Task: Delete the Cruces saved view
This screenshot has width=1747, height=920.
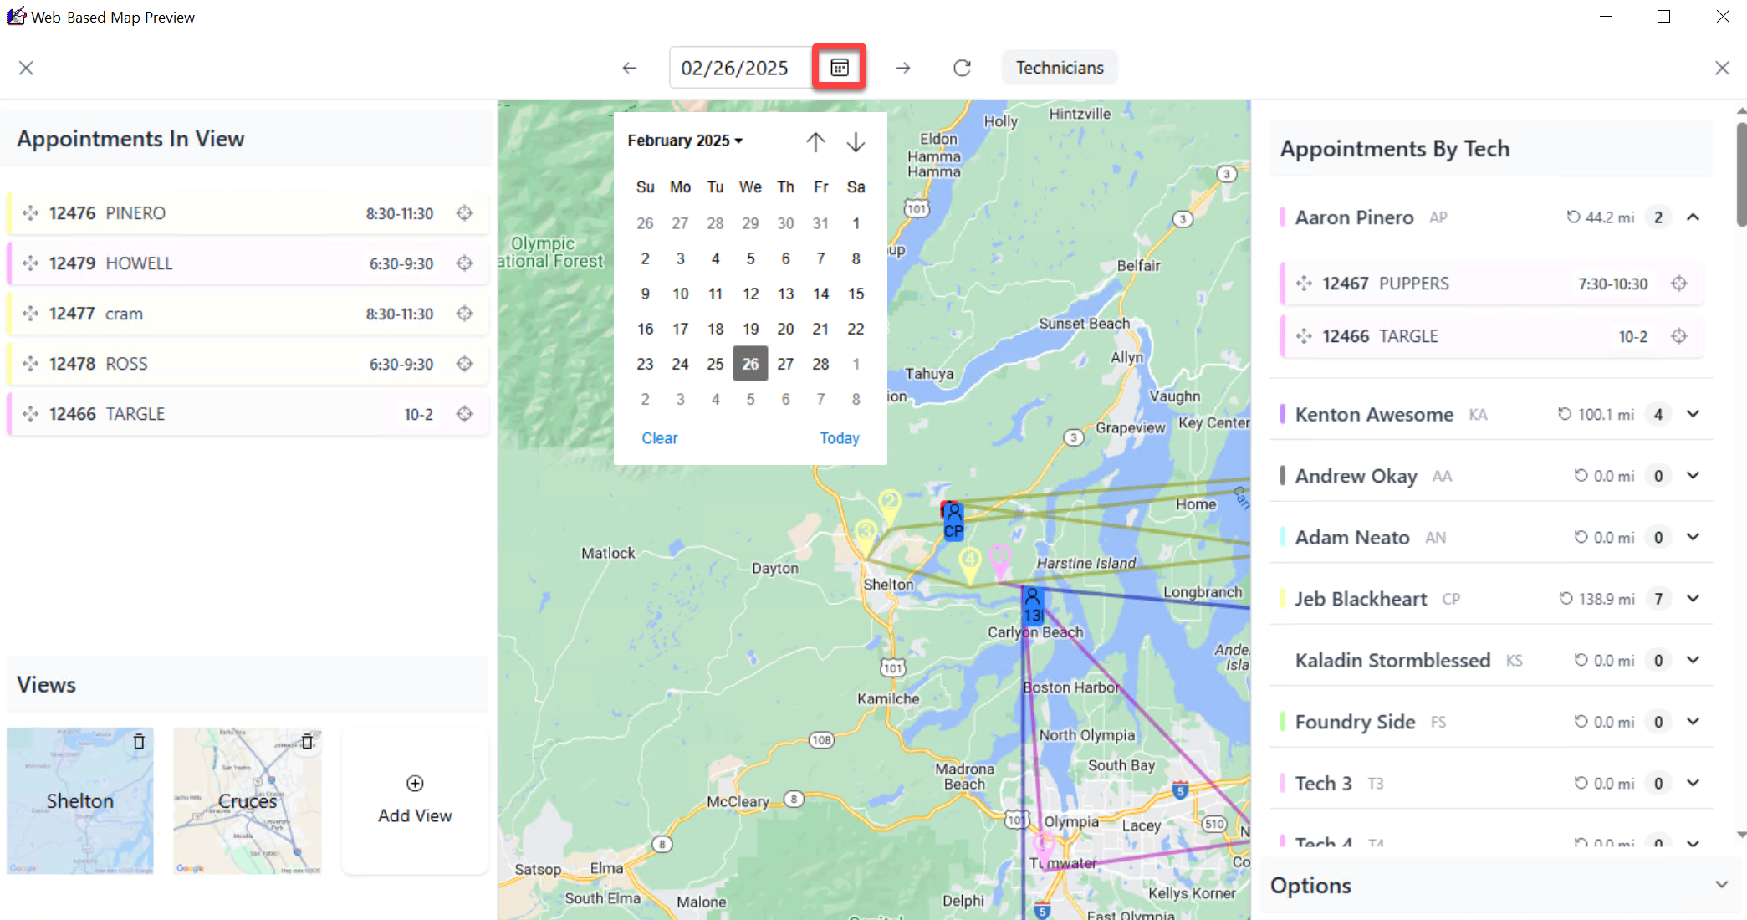Action: coord(307,742)
